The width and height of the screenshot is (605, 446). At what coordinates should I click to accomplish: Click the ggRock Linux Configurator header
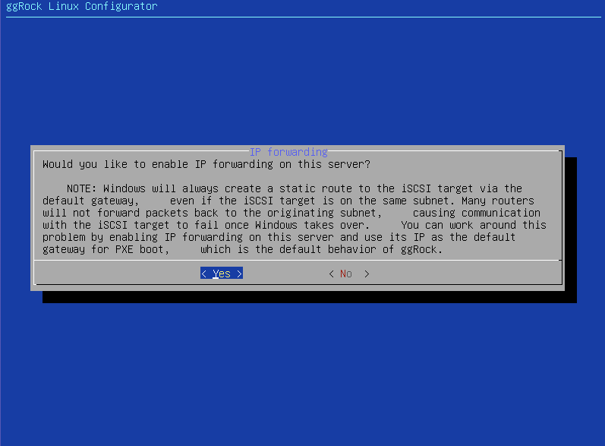point(82,7)
